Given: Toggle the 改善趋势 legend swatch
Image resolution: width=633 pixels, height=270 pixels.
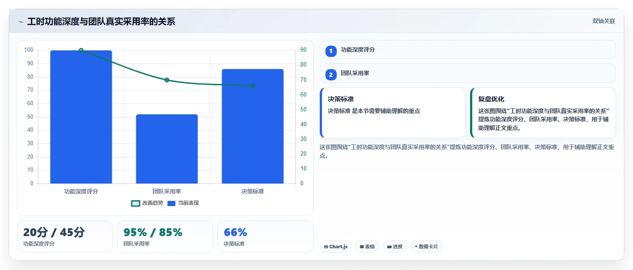Looking at the screenshot, I should coord(135,203).
